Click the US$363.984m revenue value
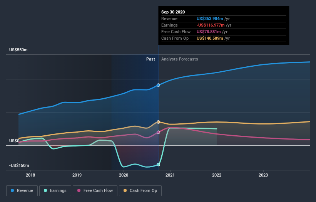Viewport: 316px width, 202px height. pos(210,19)
